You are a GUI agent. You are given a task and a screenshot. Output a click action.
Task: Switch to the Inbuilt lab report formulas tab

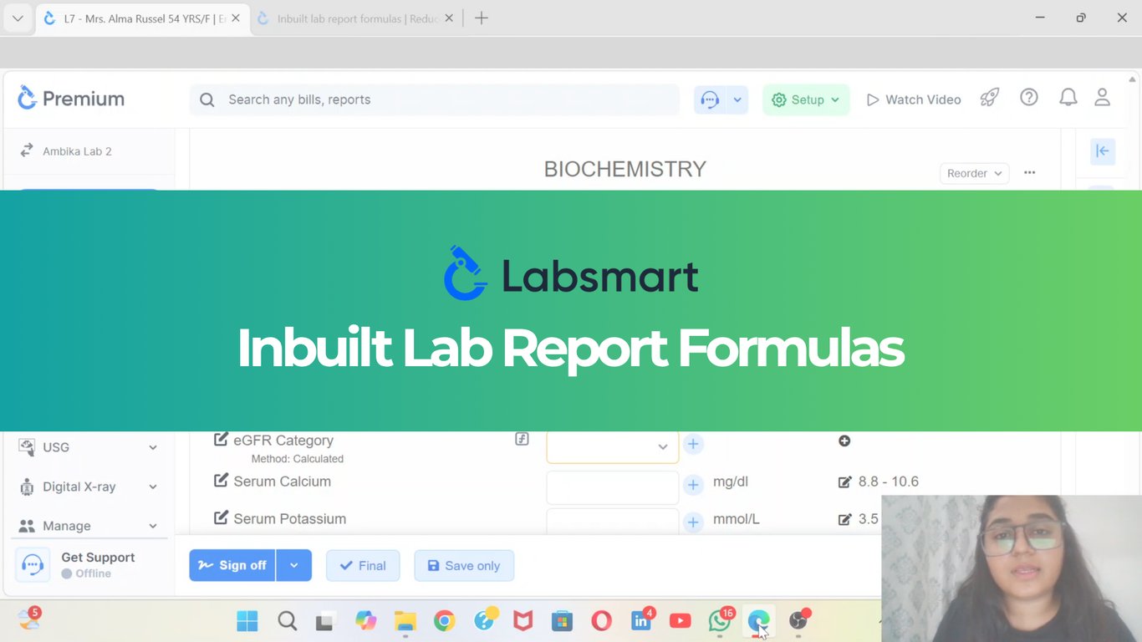point(351,17)
